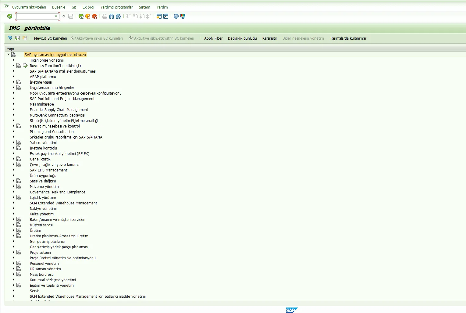Open the Ek bilgi menu
The image size is (466, 313).
point(88,7)
